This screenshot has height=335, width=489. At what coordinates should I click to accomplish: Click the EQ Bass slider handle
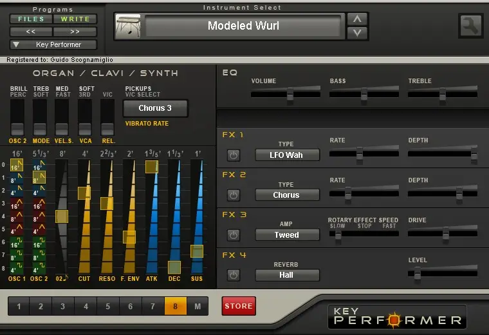click(x=364, y=94)
